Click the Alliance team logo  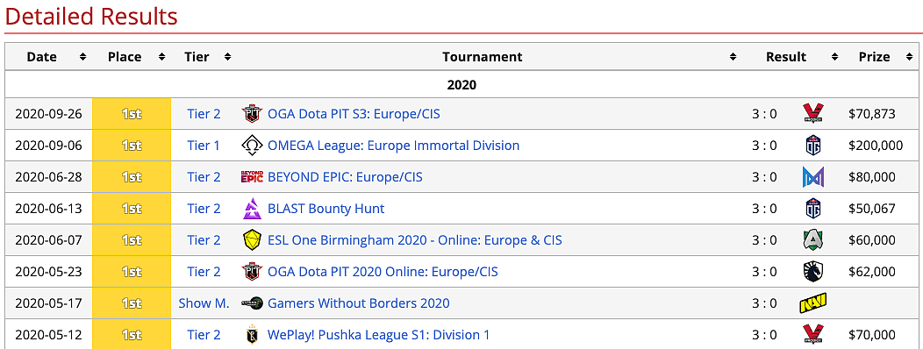(813, 240)
